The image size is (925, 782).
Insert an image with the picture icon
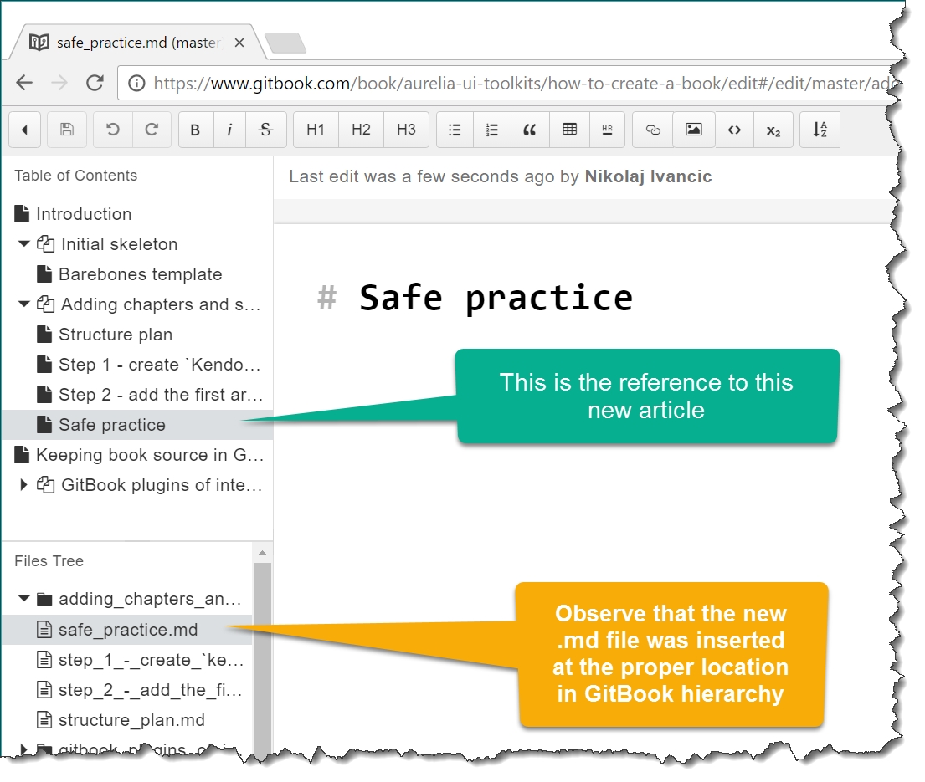point(693,130)
